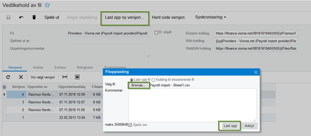Click inside the Kommentar text area
This screenshot has width=311, height=136.
pyautogui.click(x=192, y=105)
